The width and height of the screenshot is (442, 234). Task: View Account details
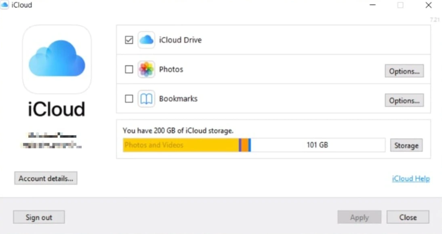coord(45,178)
